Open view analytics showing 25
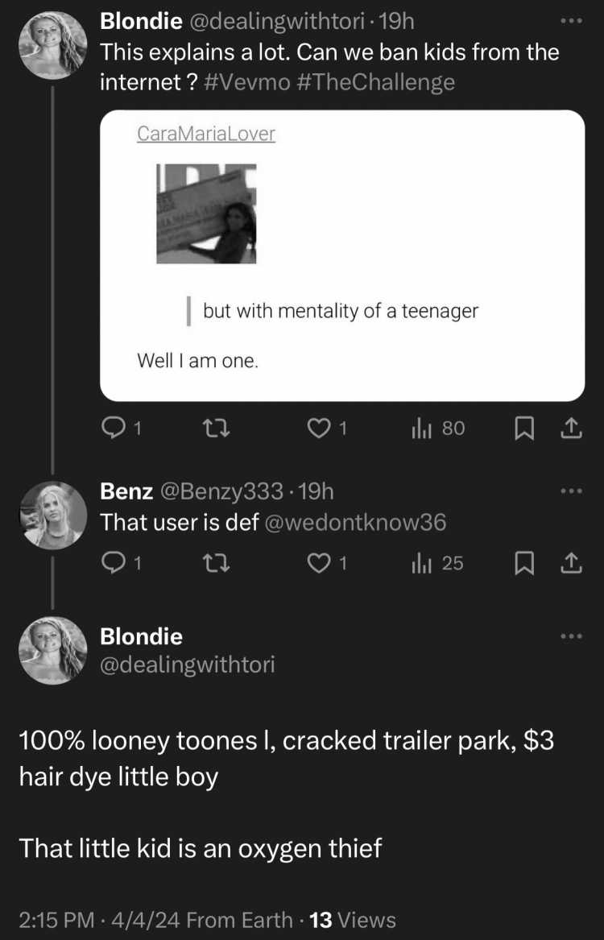This screenshot has height=940, width=604. (436, 563)
